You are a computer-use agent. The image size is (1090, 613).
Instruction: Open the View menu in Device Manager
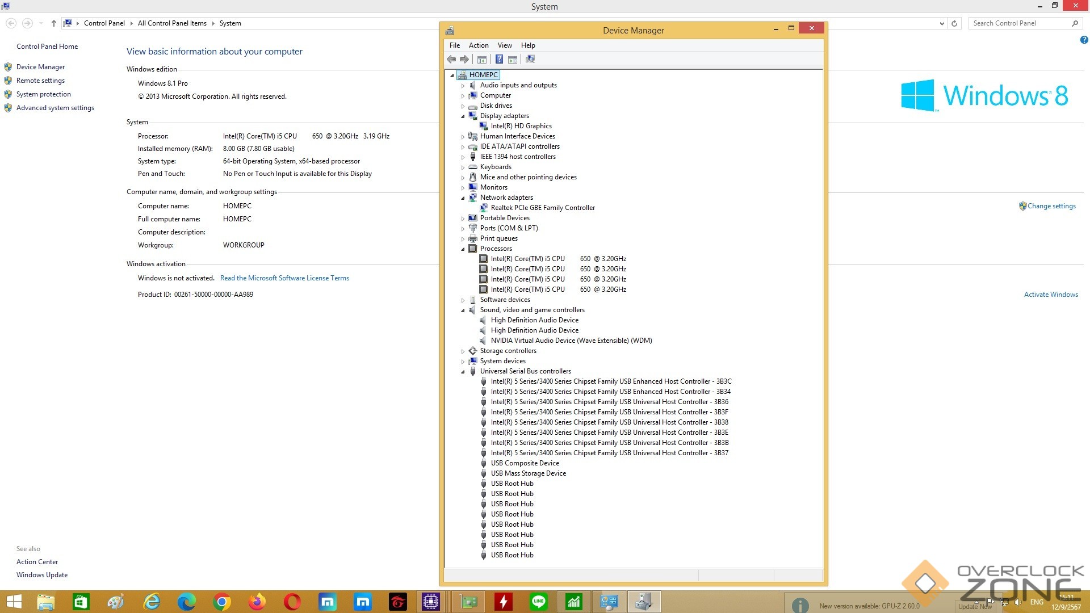[504, 45]
